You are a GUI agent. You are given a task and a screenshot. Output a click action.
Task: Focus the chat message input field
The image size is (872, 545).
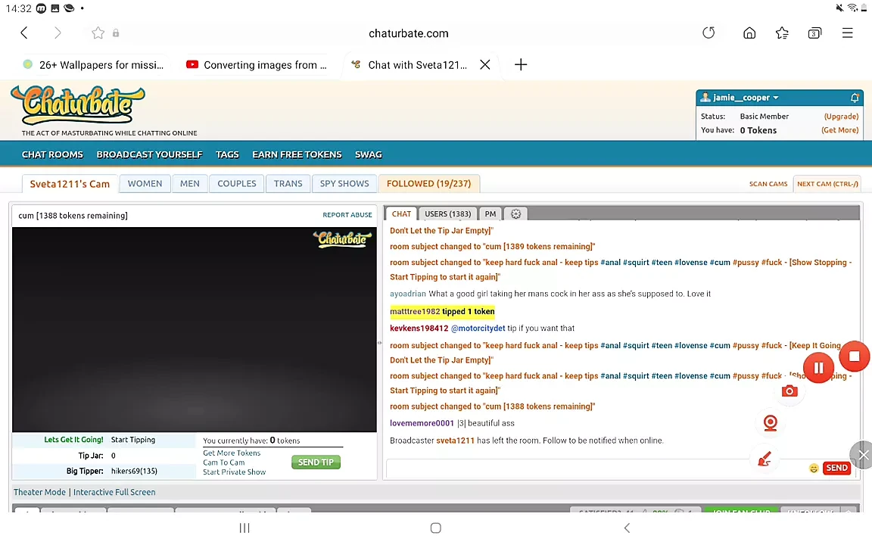coord(595,469)
